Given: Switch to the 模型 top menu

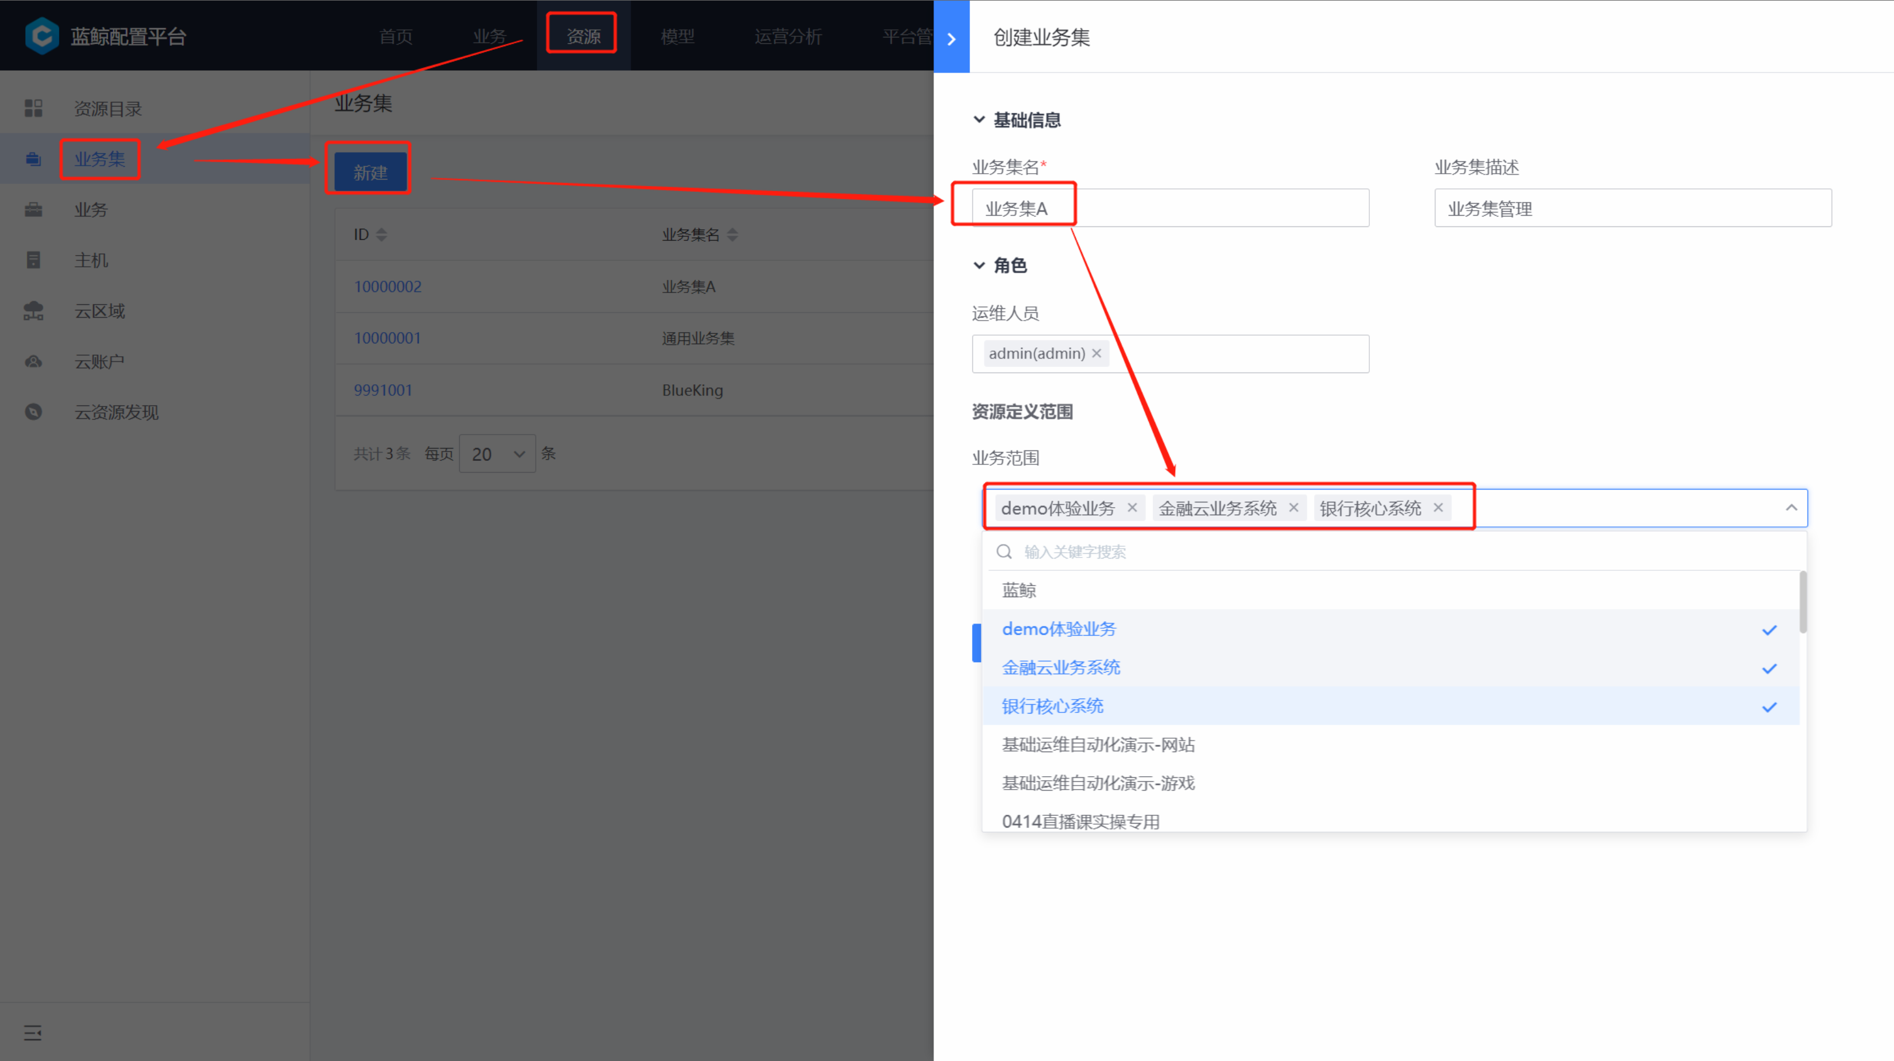Looking at the screenshot, I should pyautogui.click(x=677, y=36).
